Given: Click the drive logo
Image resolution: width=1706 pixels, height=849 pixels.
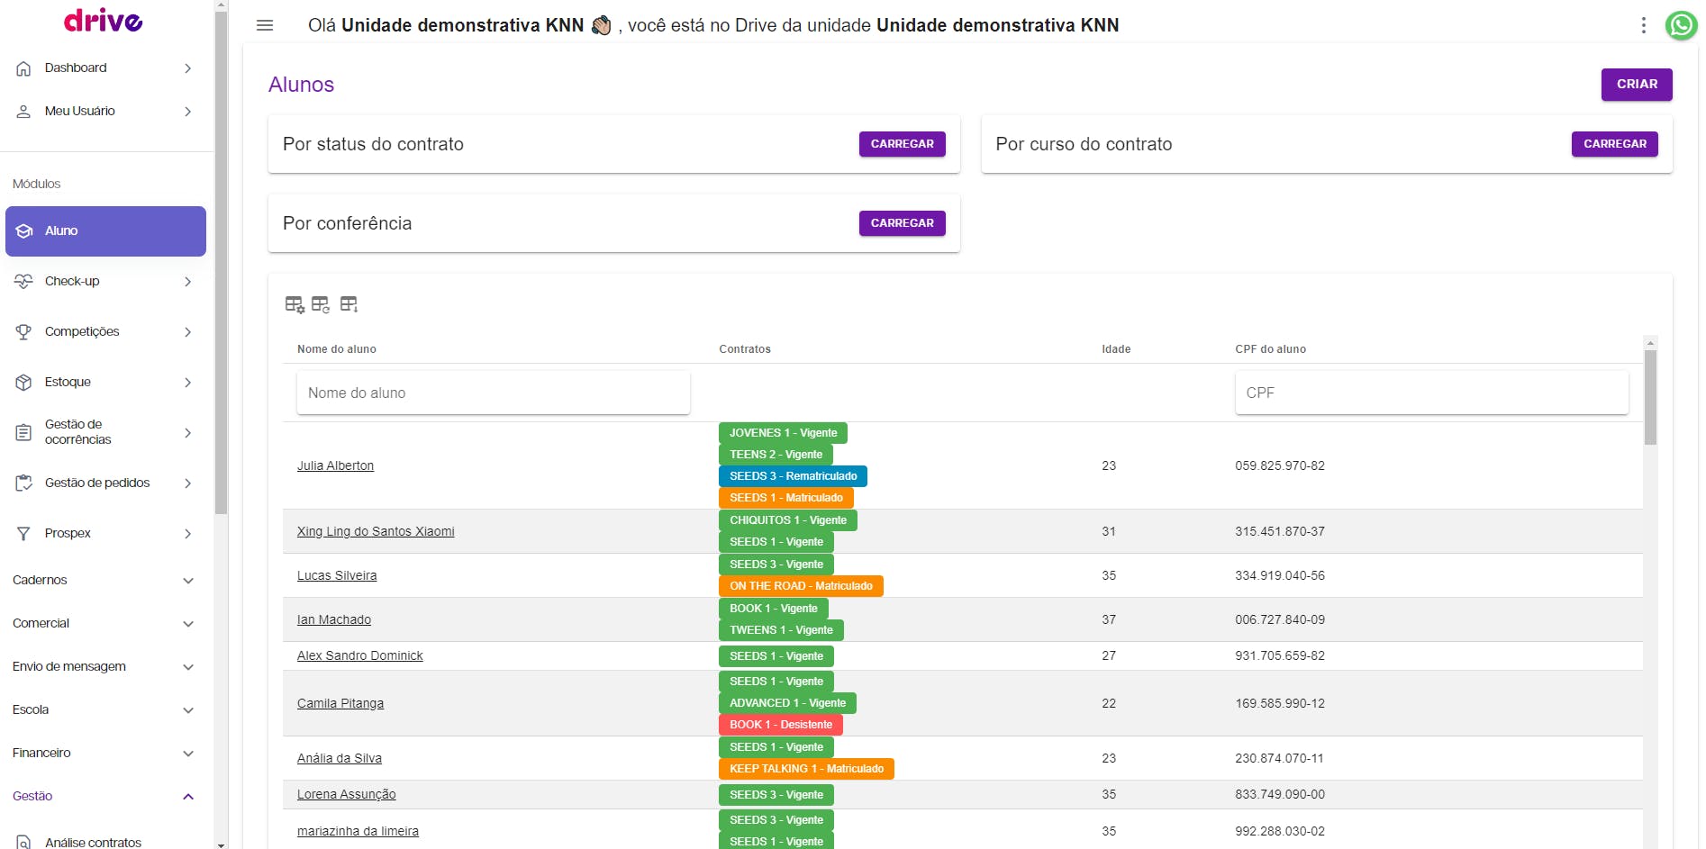Looking at the screenshot, I should click(x=104, y=20).
